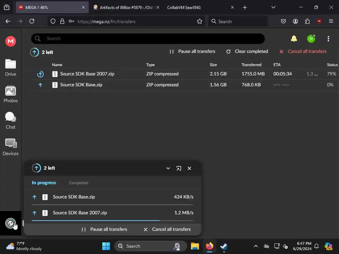The height and width of the screenshot is (254, 339).
Task: Click the ETA column header
Action: tap(277, 64)
